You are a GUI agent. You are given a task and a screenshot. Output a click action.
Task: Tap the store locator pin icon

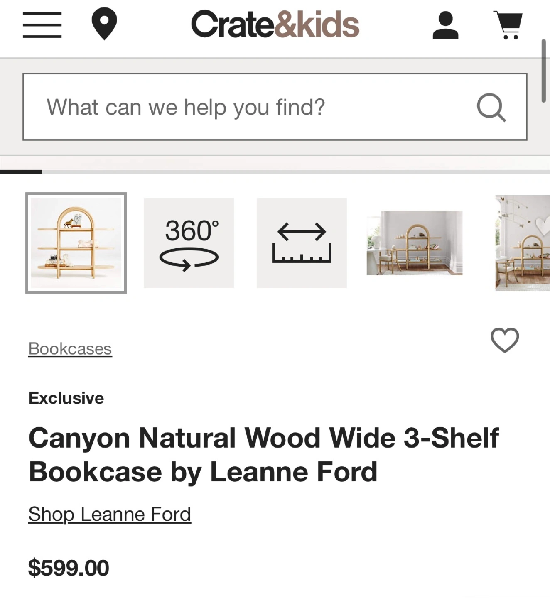pyautogui.click(x=104, y=24)
